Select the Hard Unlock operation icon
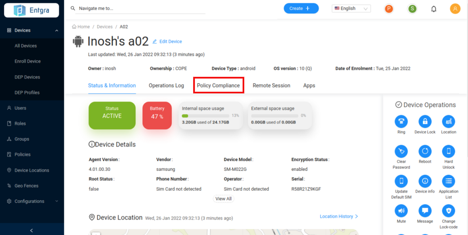The width and height of the screenshot is (468, 235). point(448,151)
